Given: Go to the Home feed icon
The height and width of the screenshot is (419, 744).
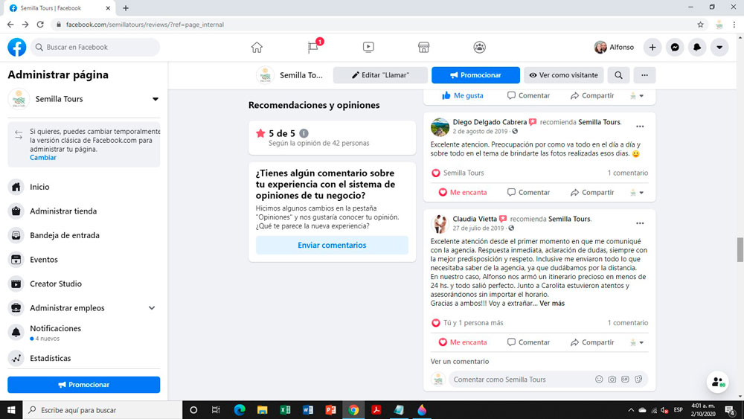Looking at the screenshot, I should tap(257, 47).
